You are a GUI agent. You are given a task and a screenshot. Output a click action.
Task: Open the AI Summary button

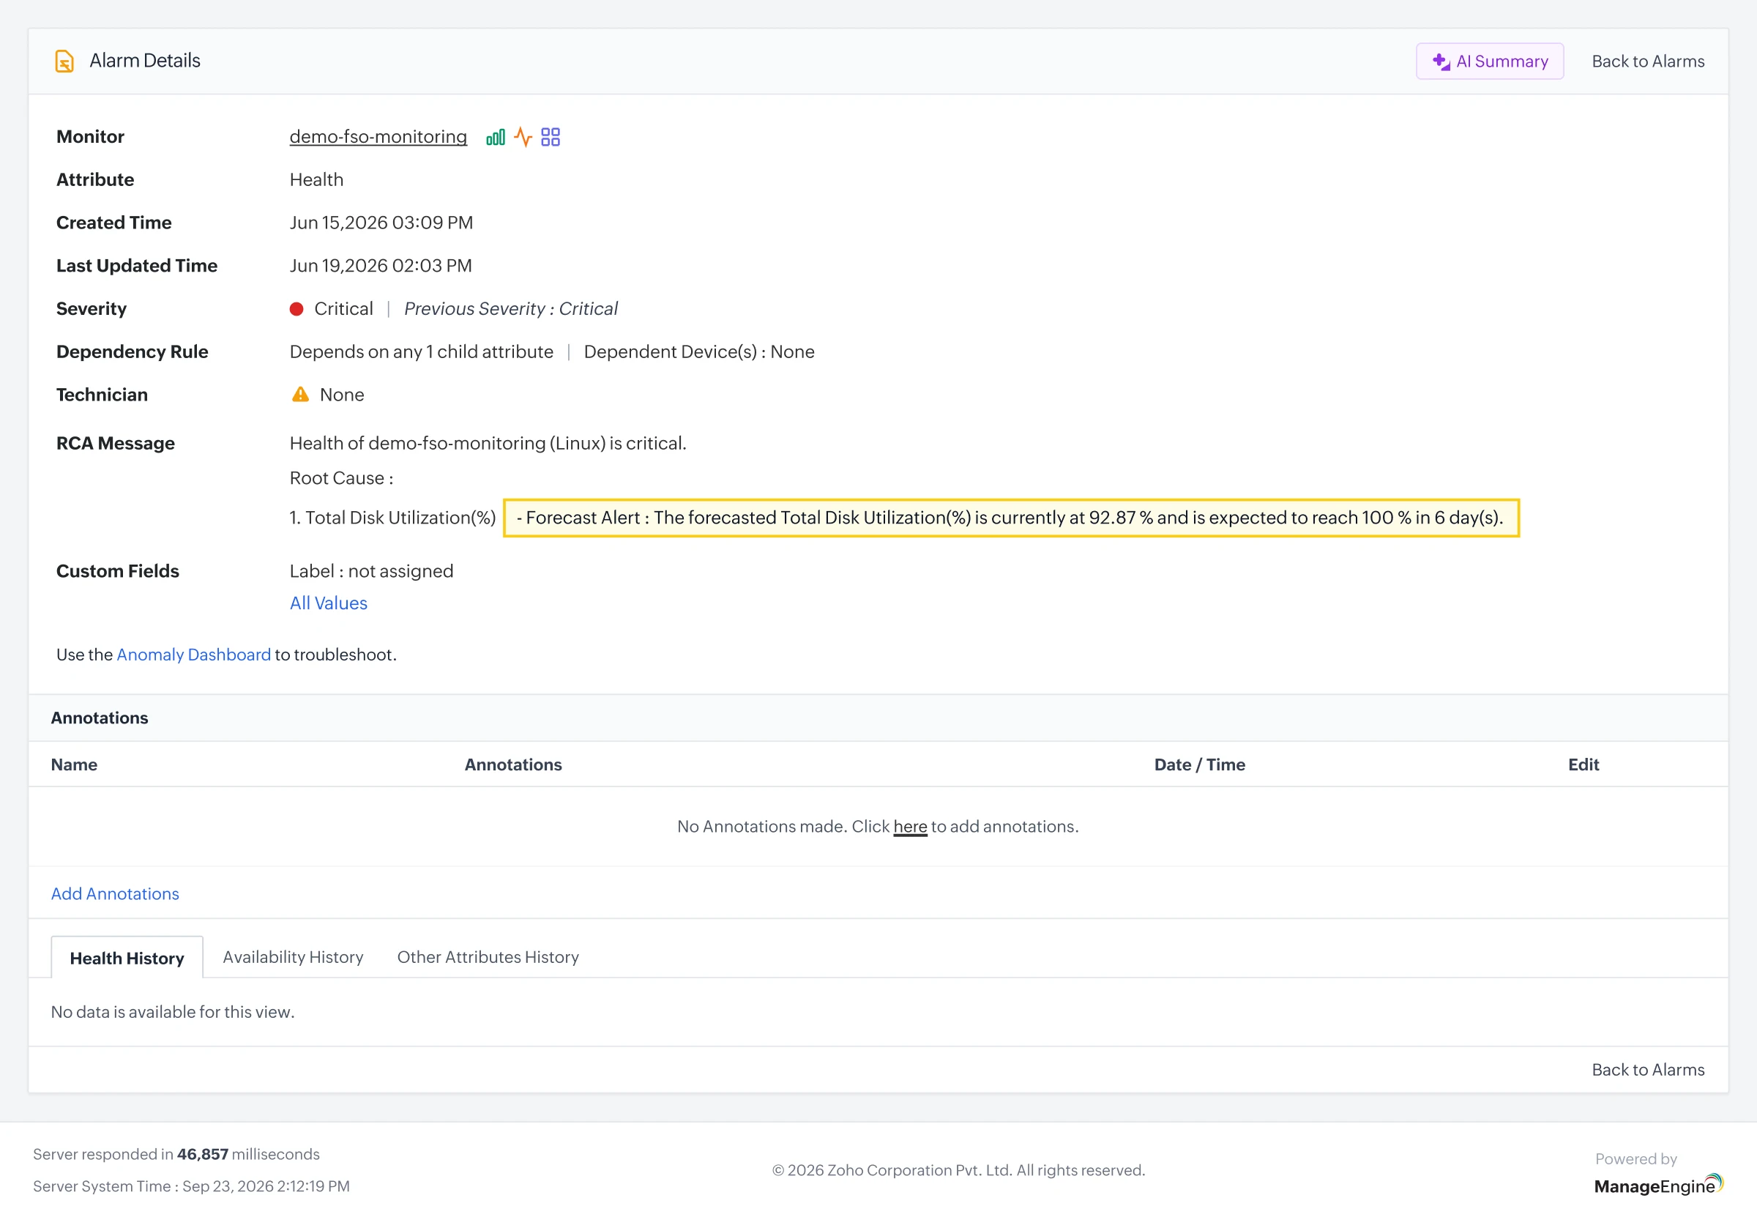pyautogui.click(x=1490, y=61)
